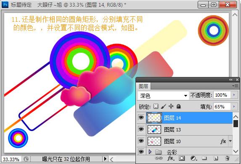Delete layer with trash icon
This screenshot has width=241, height=164.
coord(227,158)
